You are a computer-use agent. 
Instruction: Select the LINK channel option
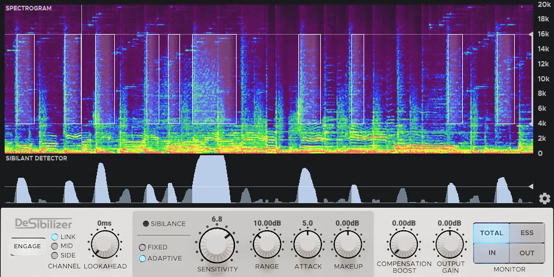55,237
